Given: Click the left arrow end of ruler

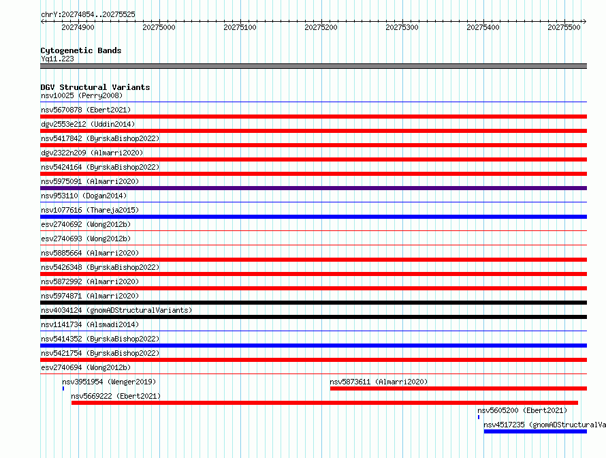Looking at the screenshot, I should pyautogui.click(x=42, y=22).
